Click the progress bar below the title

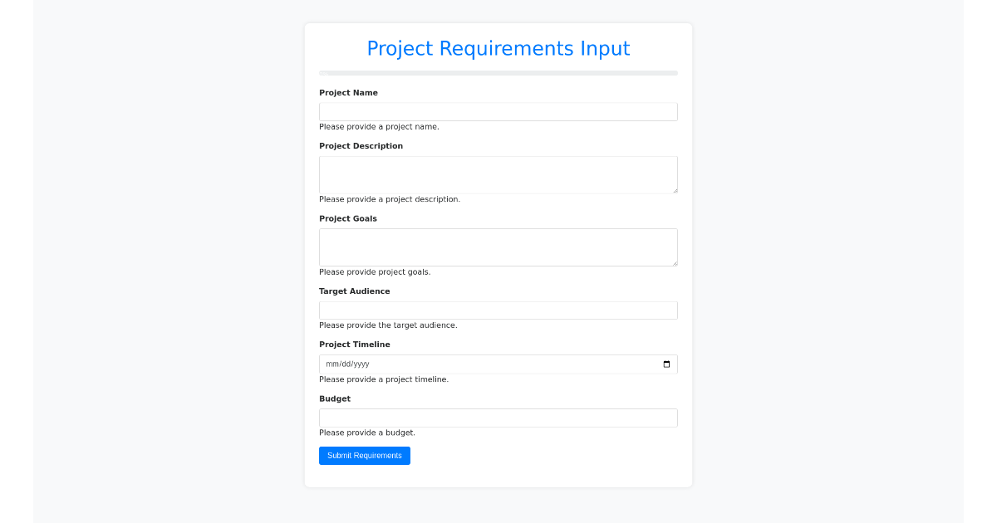pyautogui.click(x=498, y=73)
